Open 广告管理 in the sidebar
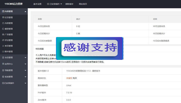The image size is (181, 103). (9, 35)
